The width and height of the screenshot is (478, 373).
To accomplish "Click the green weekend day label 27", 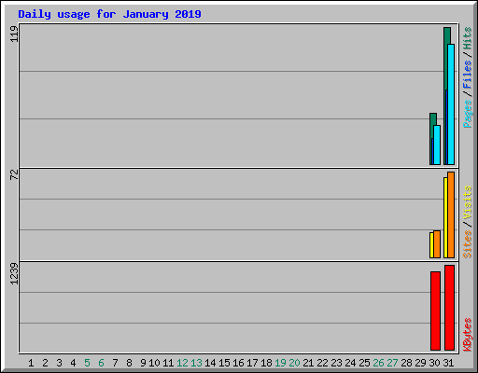I will pyautogui.click(x=392, y=363).
